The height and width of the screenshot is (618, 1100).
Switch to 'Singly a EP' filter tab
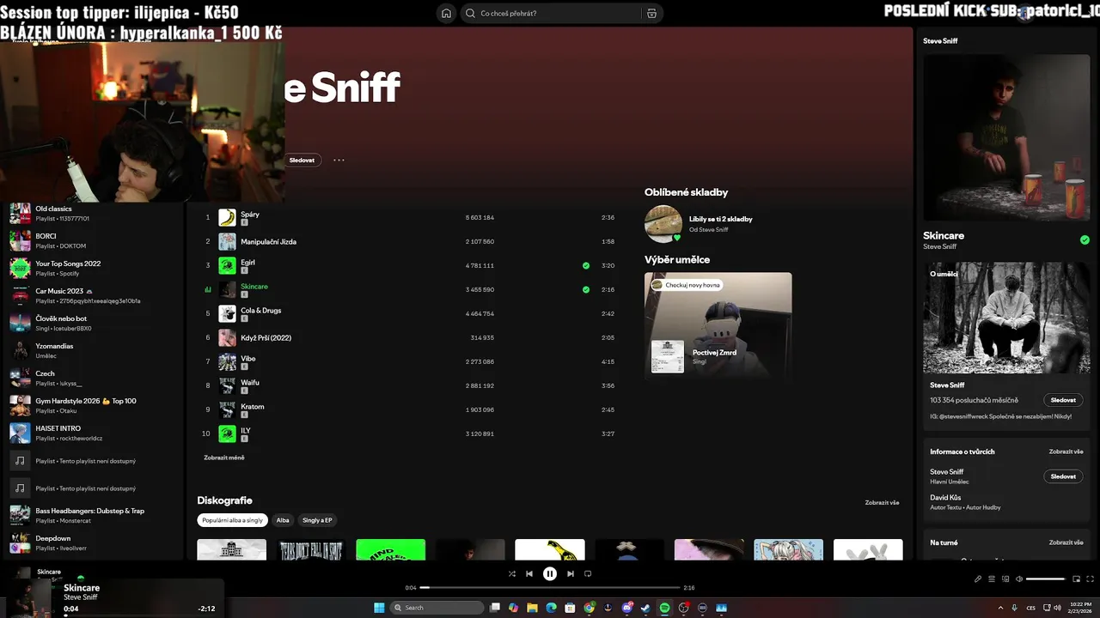[317, 520]
